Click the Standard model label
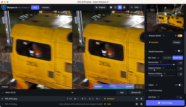The image size is (186, 107). [155, 42]
